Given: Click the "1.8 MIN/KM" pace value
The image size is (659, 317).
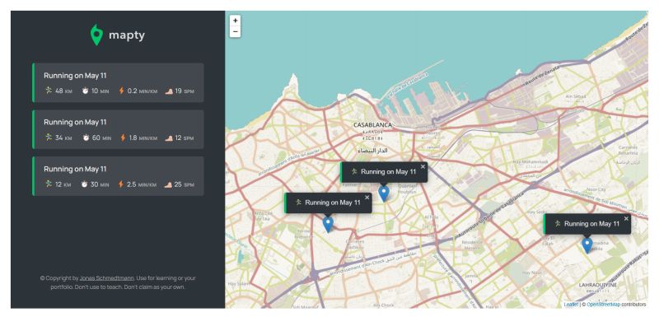Looking at the screenshot, I should click(143, 138).
